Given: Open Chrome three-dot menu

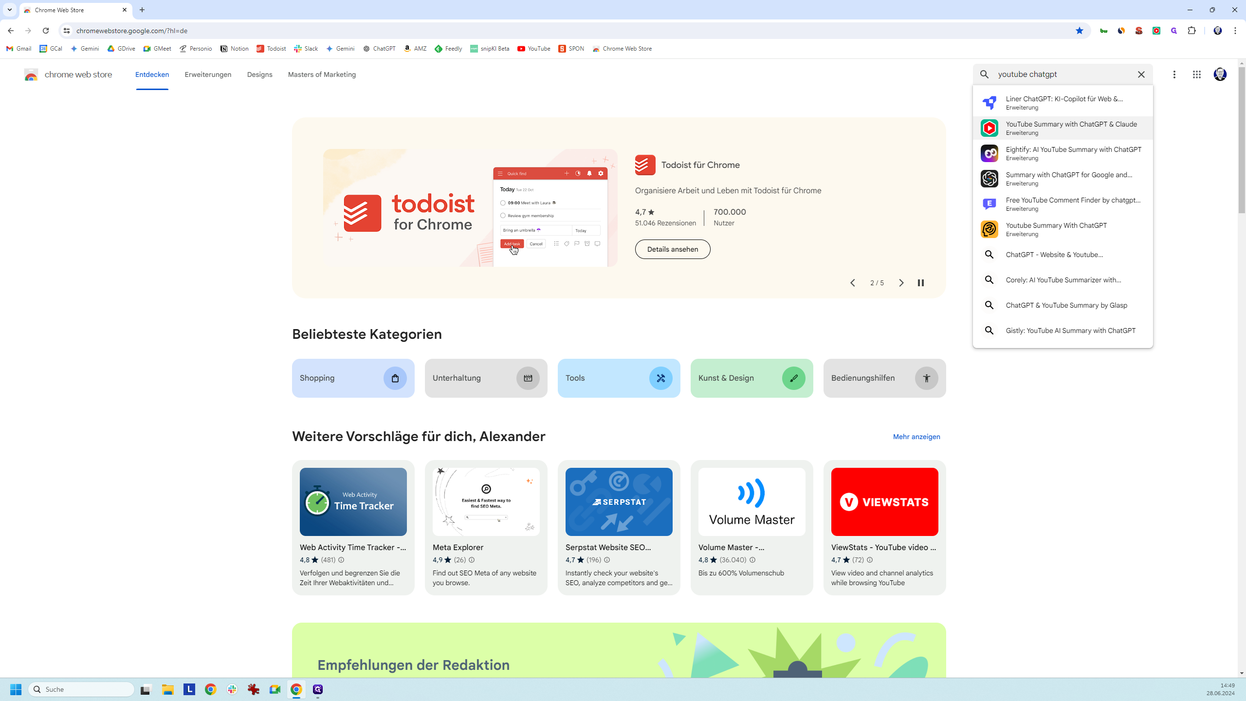Looking at the screenshot, I should pos(1235,31).
